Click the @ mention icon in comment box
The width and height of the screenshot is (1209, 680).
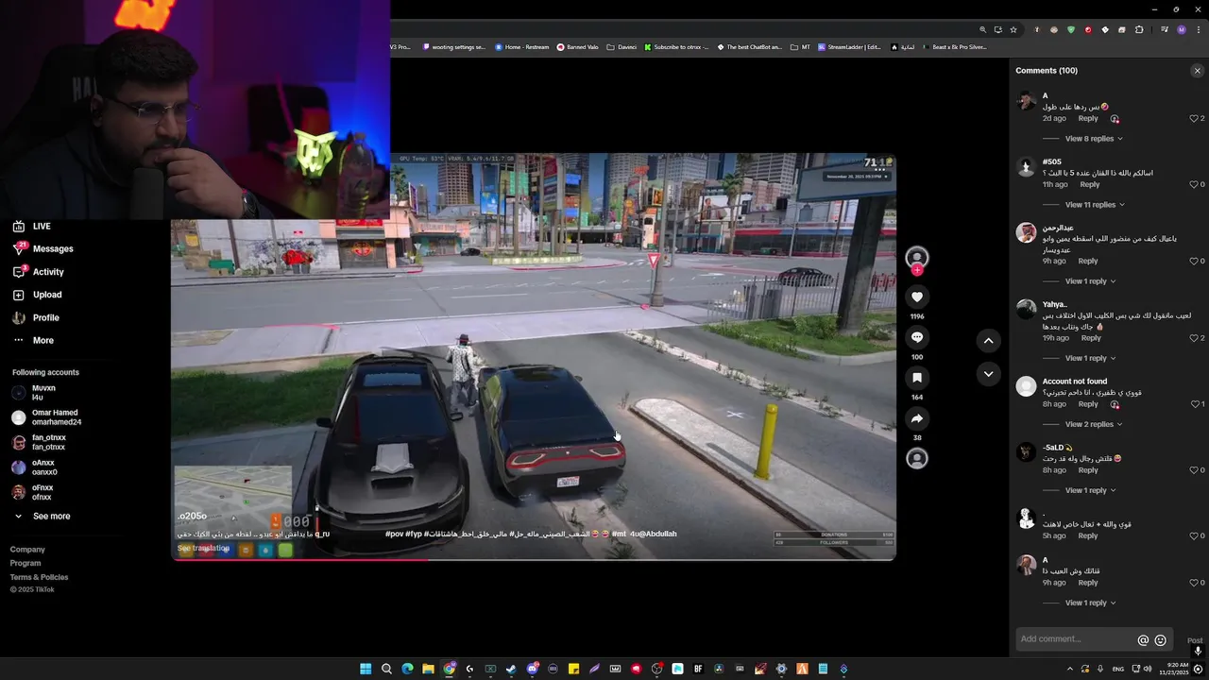pyautogui.click(x=1143, y=639)
